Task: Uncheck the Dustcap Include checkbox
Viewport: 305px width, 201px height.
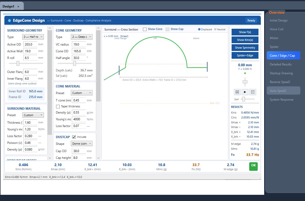Action: tap(74, 137)
